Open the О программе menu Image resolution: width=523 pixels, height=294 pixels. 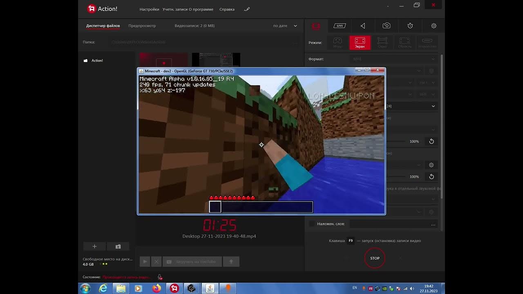[201, 9]
